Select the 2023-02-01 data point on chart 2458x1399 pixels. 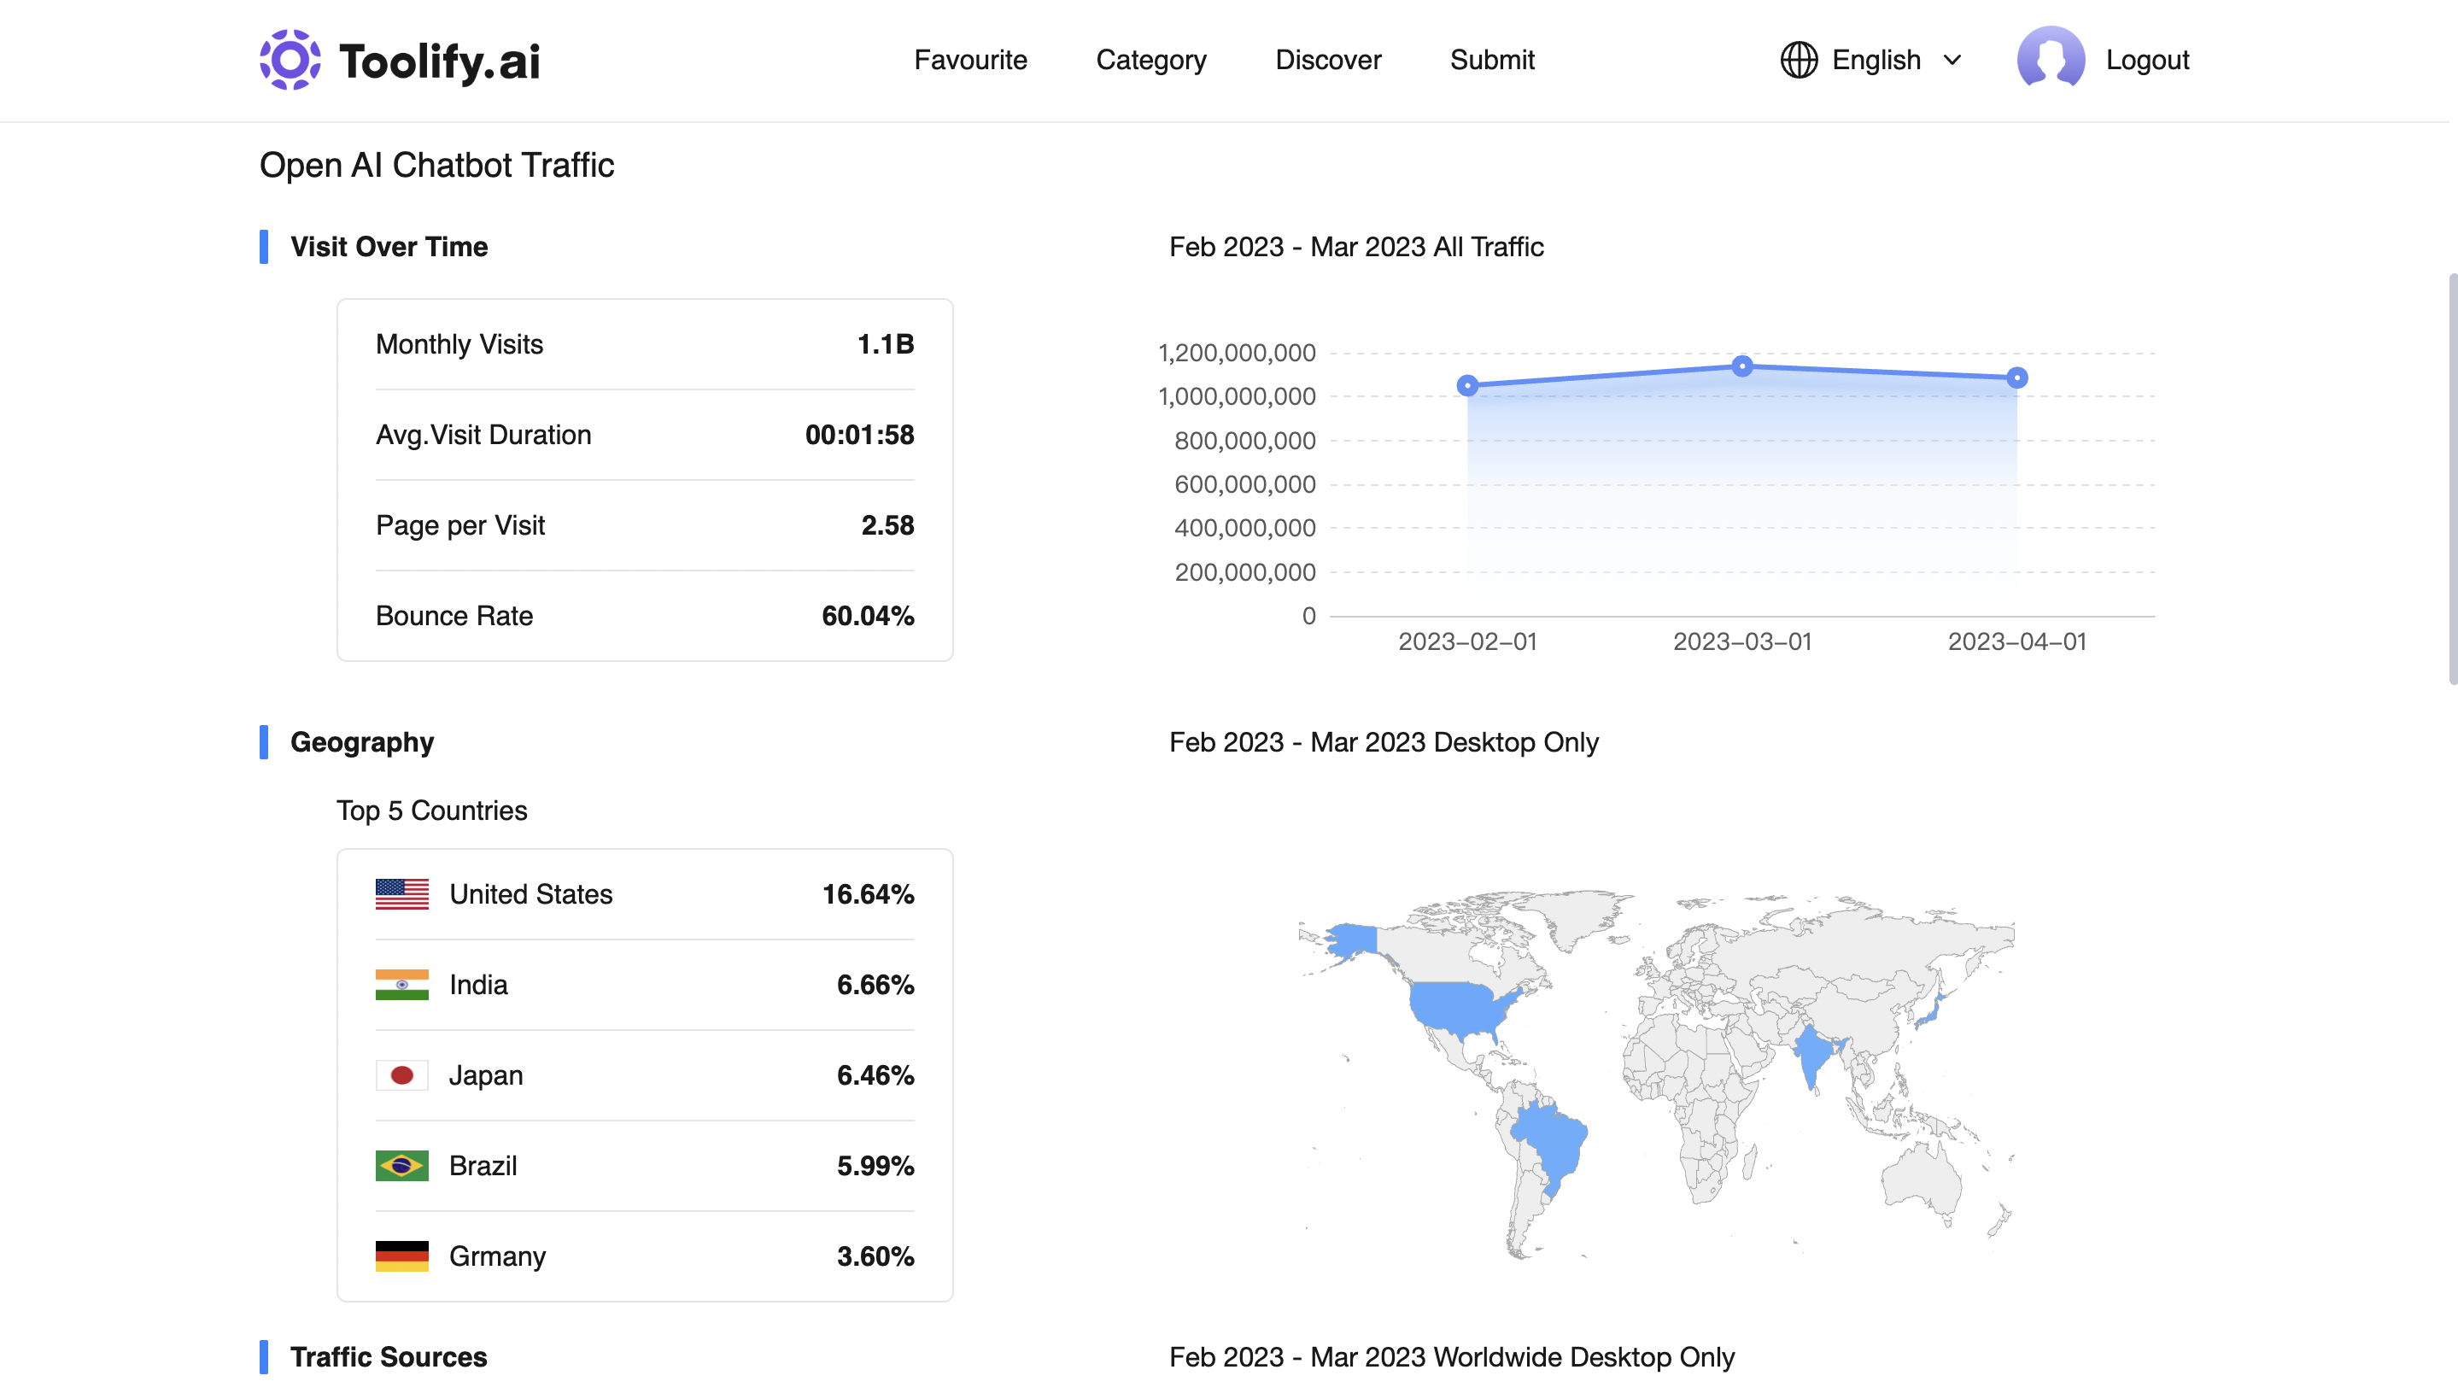pos(1466,385)
